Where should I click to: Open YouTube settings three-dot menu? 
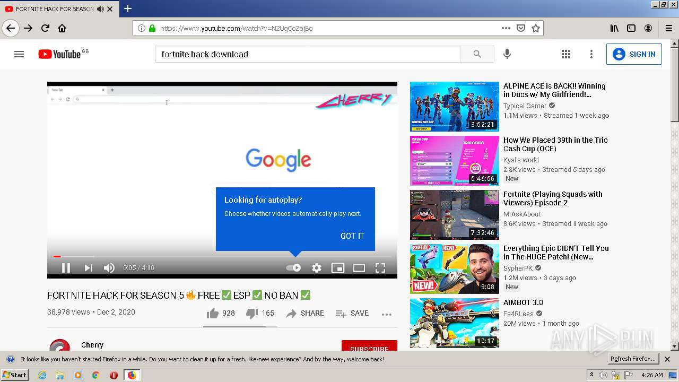tap(591, 54)
